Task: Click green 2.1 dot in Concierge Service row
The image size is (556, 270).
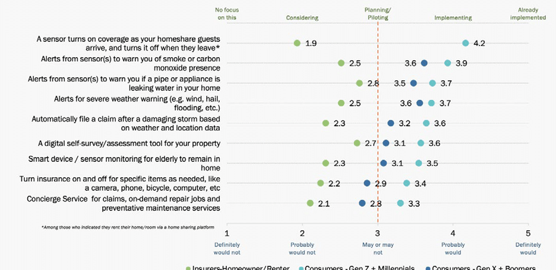Action: pos(310,203)
